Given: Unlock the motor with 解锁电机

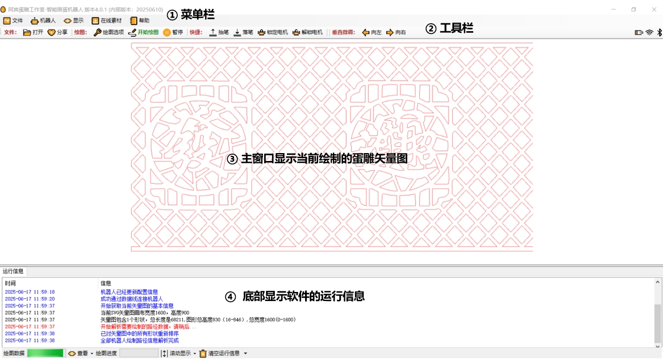Looking at the screenshot, I should [296, 32].
